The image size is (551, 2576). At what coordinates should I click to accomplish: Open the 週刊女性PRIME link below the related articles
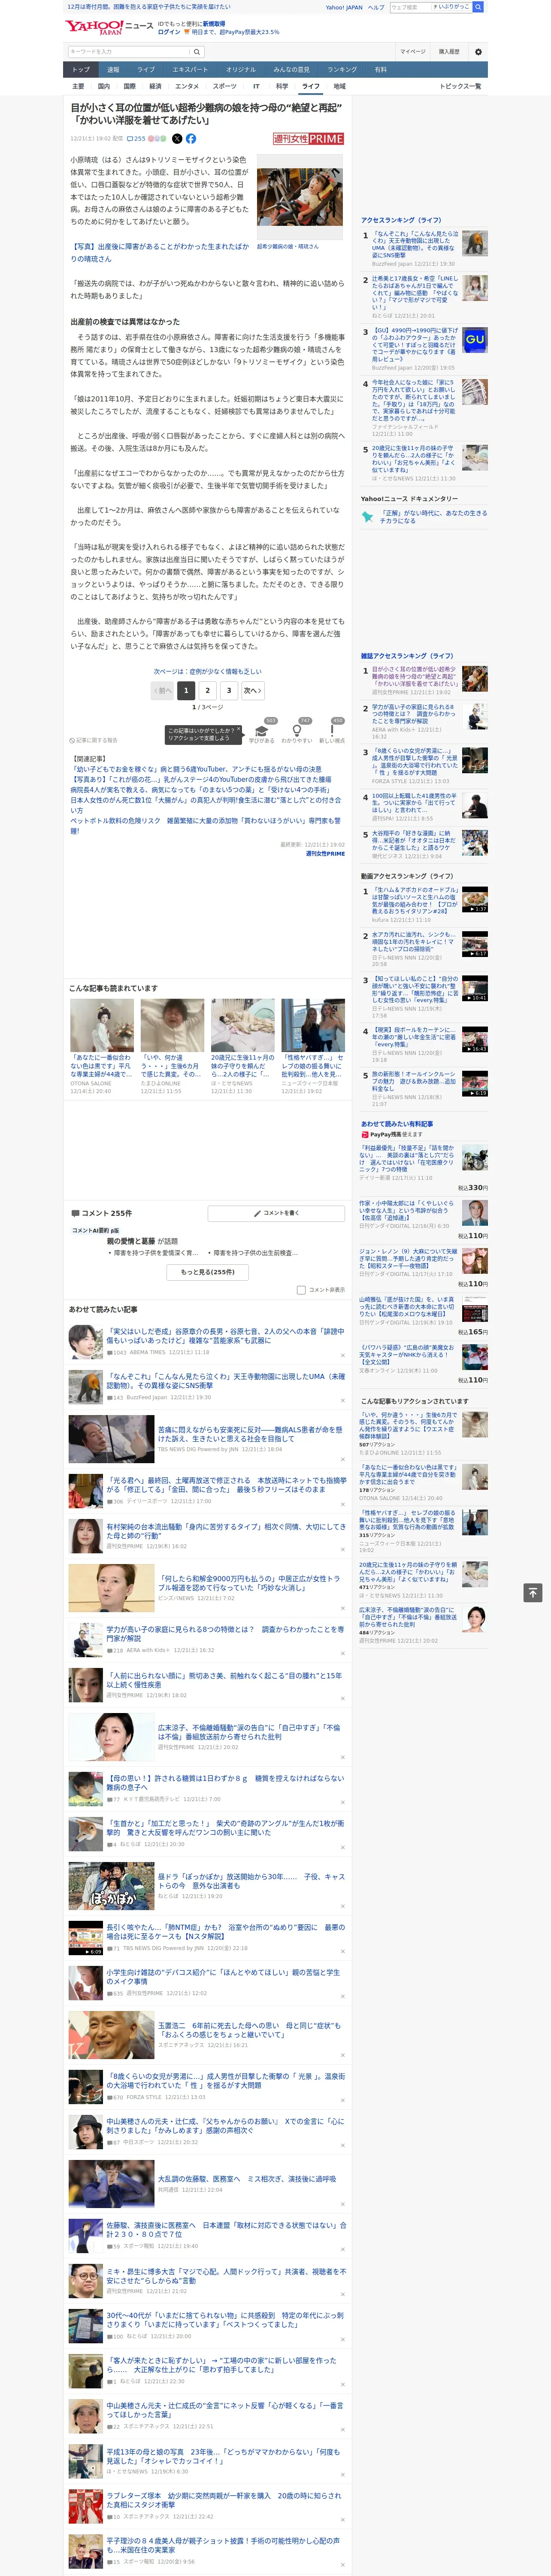pos(325,854)
